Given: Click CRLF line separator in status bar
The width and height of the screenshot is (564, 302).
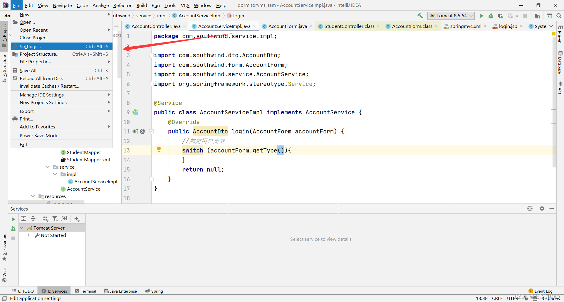Looking at the screenshot, I should coord(497,298).
